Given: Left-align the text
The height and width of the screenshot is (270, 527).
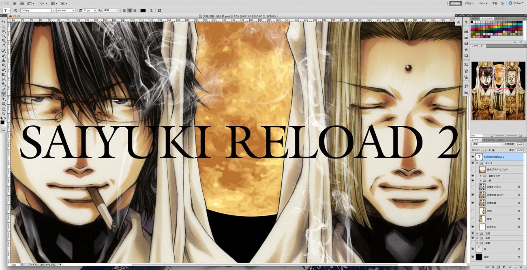Looking at the screenshot, I should click(x=125, y=10).
